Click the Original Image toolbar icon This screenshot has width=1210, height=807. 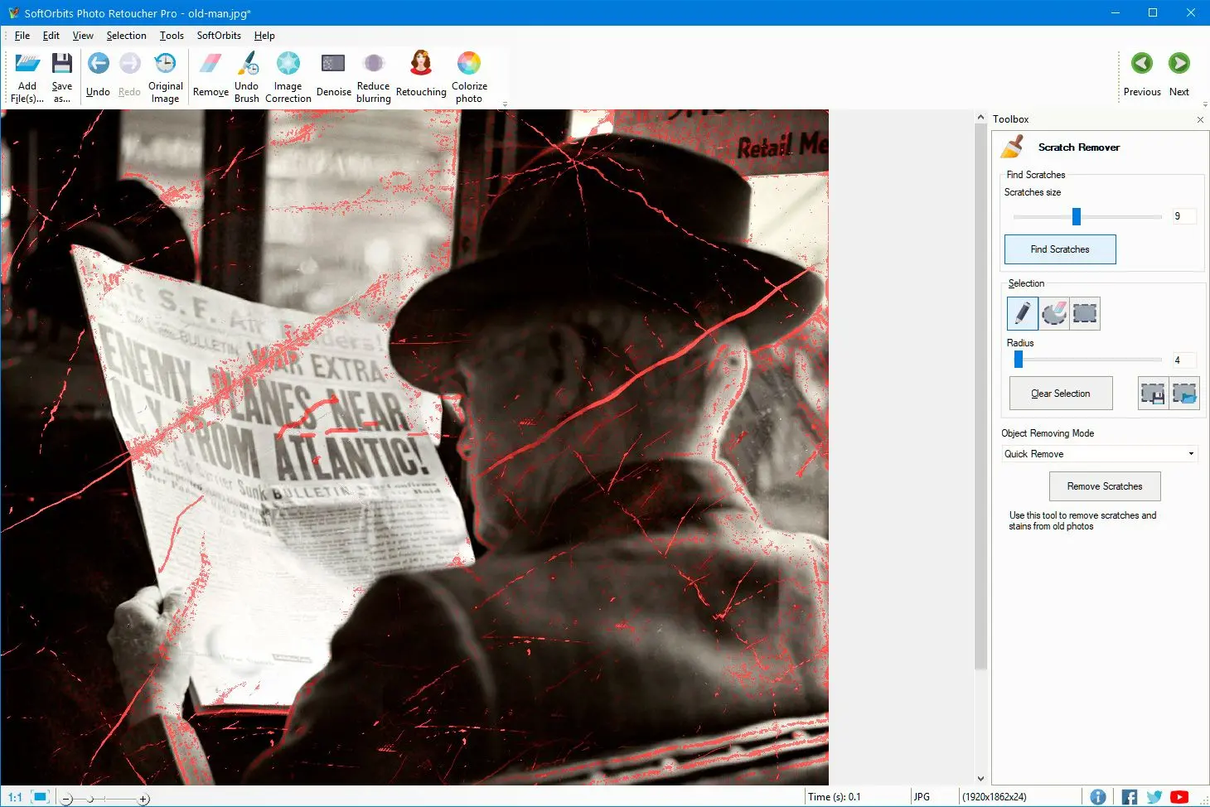[166, 65]
